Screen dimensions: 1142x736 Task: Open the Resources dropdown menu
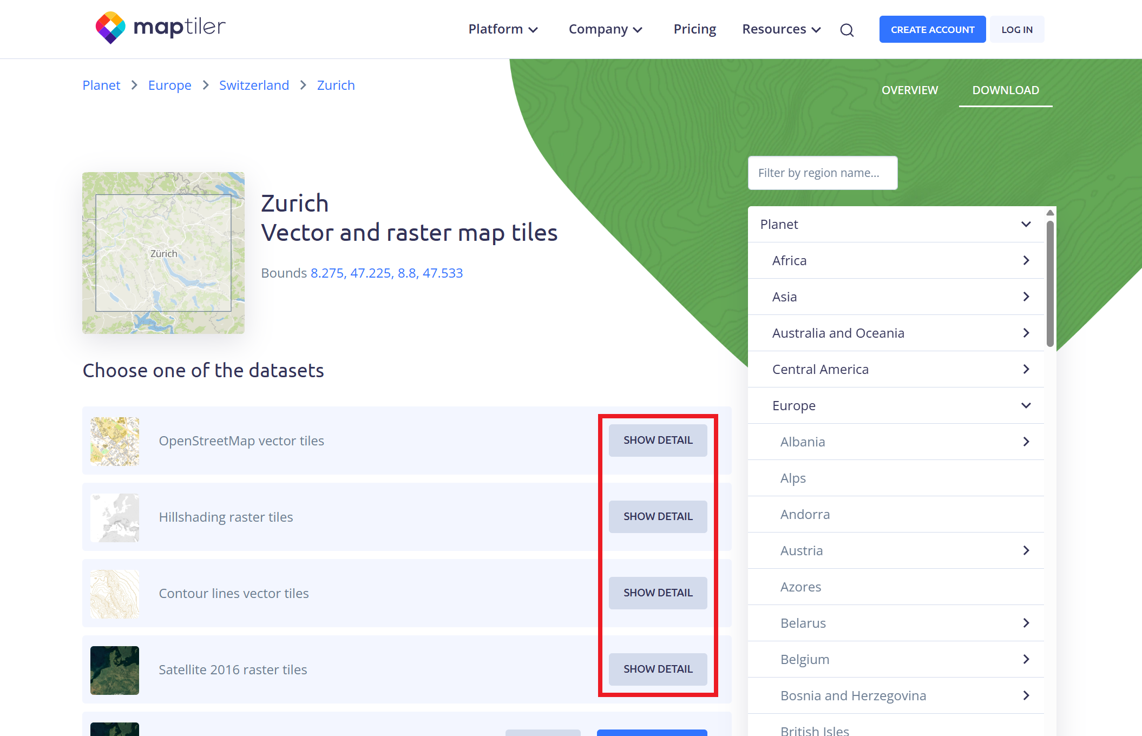(x=781, y=29)
